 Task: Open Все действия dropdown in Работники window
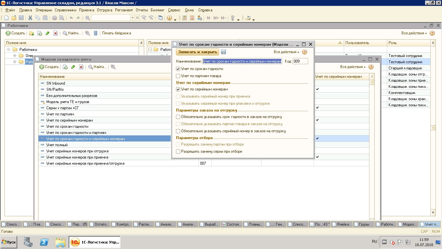pyautogui.click(x=414, y=33)
